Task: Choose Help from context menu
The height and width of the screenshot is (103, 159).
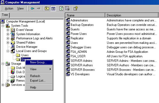Action: tap(39, 87)
